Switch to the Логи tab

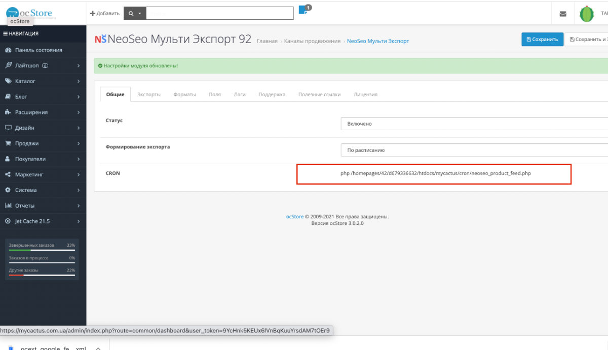pos(240,94)
